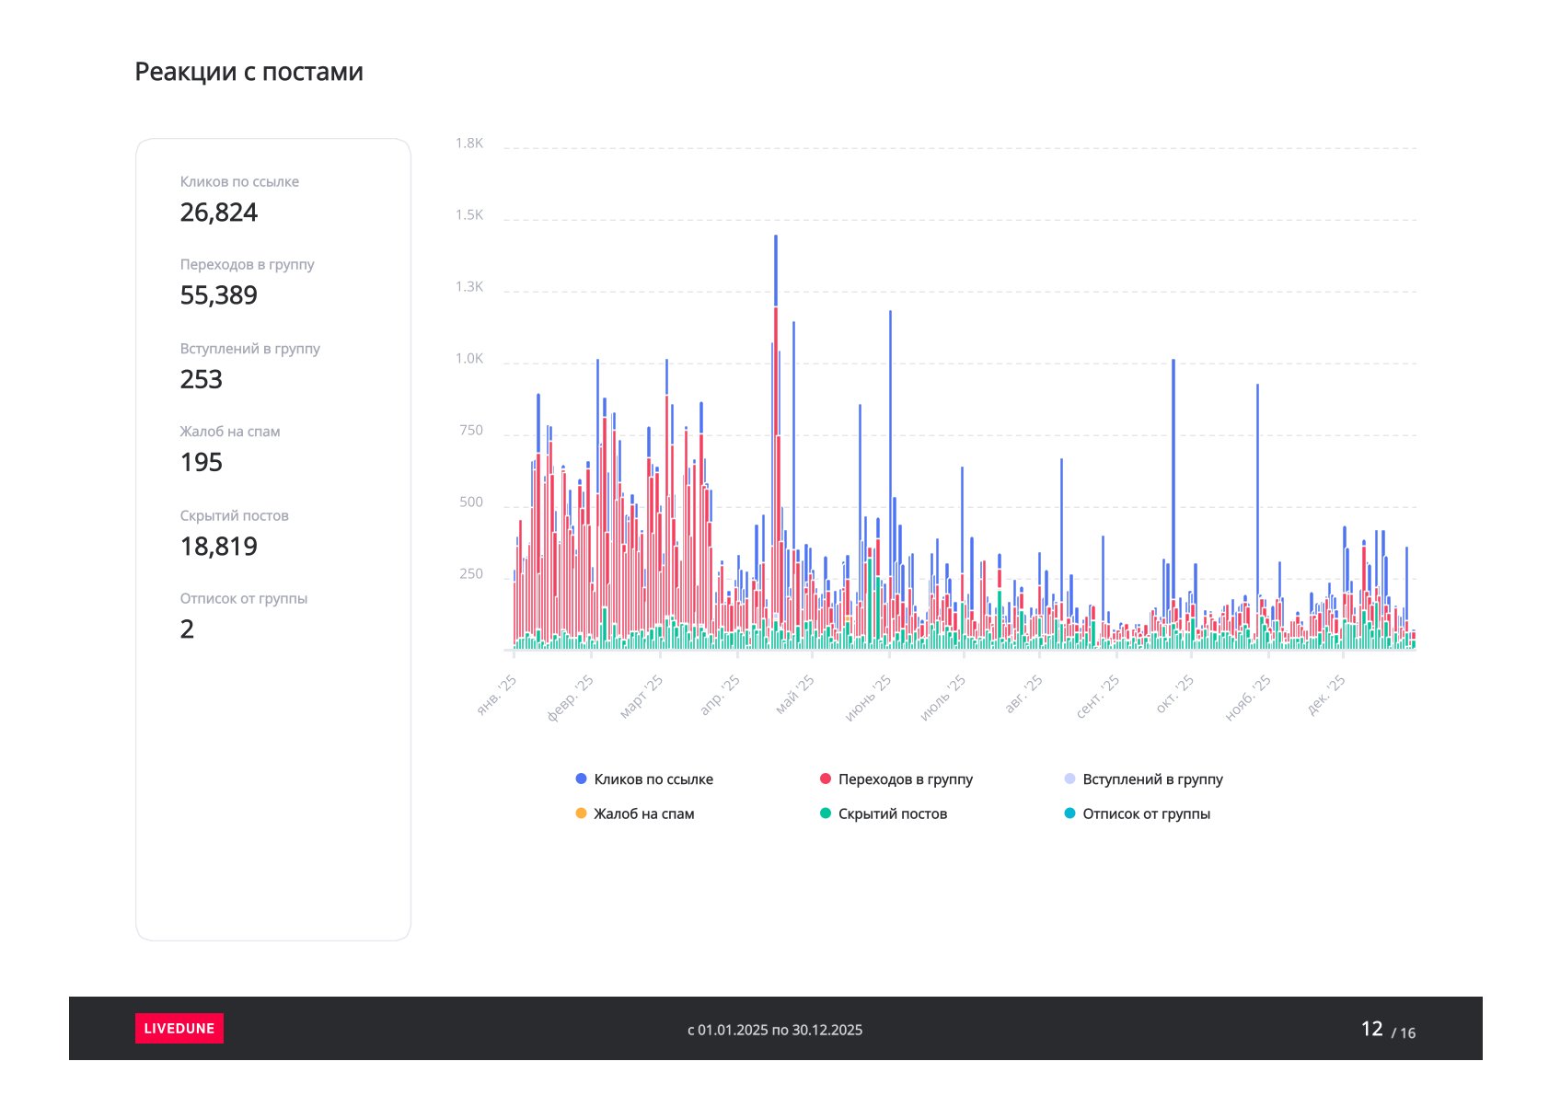The width and height of the screenshot is (1549, 1096).
Task: Click the 'май '25' axis label
Action: tap(796, 695)
